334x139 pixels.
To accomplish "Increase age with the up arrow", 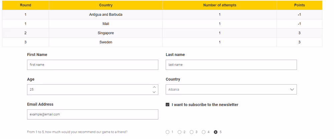I will click(x=154, y=87).
